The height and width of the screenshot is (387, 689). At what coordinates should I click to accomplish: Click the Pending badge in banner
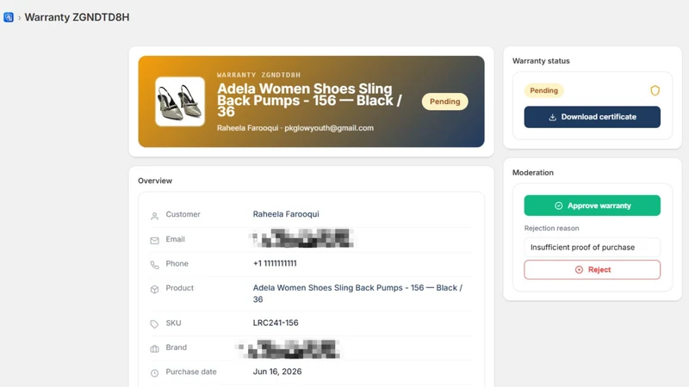pos(444,101)
